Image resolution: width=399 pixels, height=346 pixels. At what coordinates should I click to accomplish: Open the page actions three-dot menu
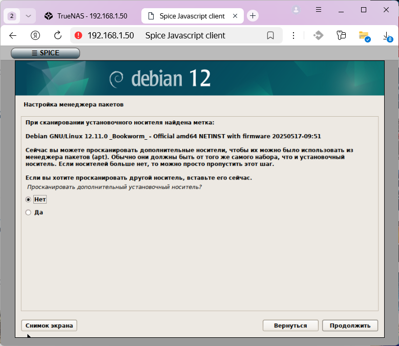point(293,36)
